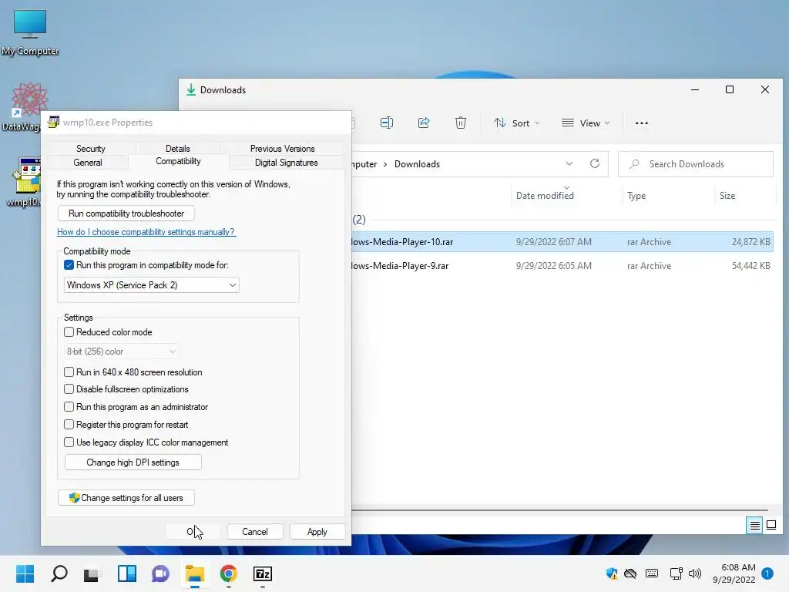Open the View dropdown in Downloads

tap(586, 123)
